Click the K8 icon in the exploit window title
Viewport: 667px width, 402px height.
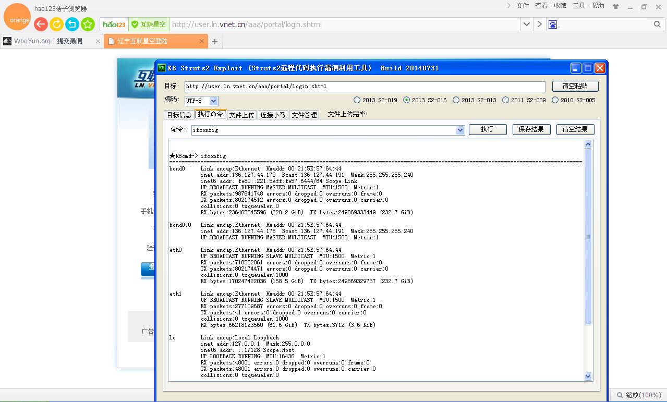(x=162, y=68)
